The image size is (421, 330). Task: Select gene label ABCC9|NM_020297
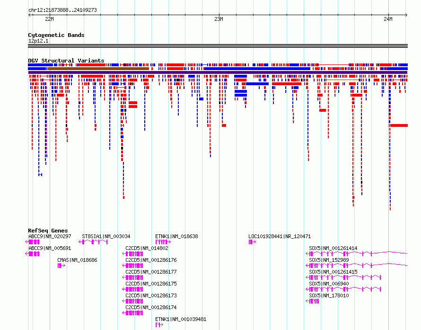50,236
